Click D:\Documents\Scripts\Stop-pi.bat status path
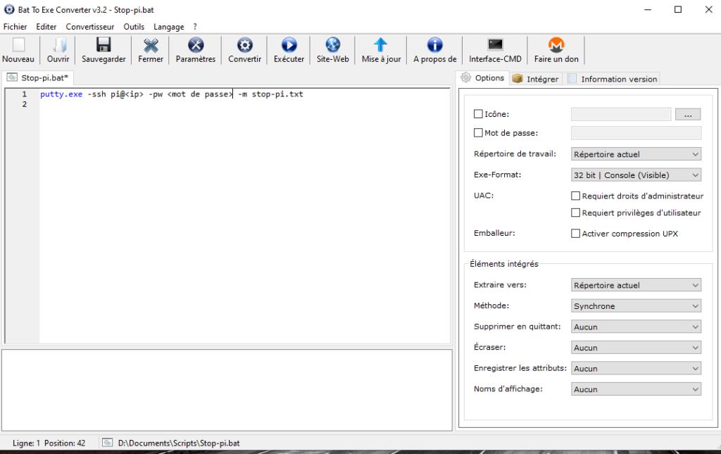721x454 pixels. [179, 443]
